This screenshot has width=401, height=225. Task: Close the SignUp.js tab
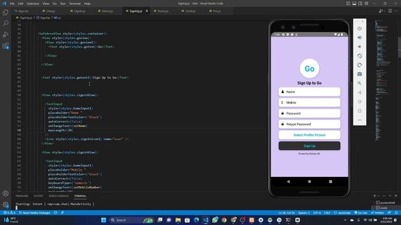point(147,11)
